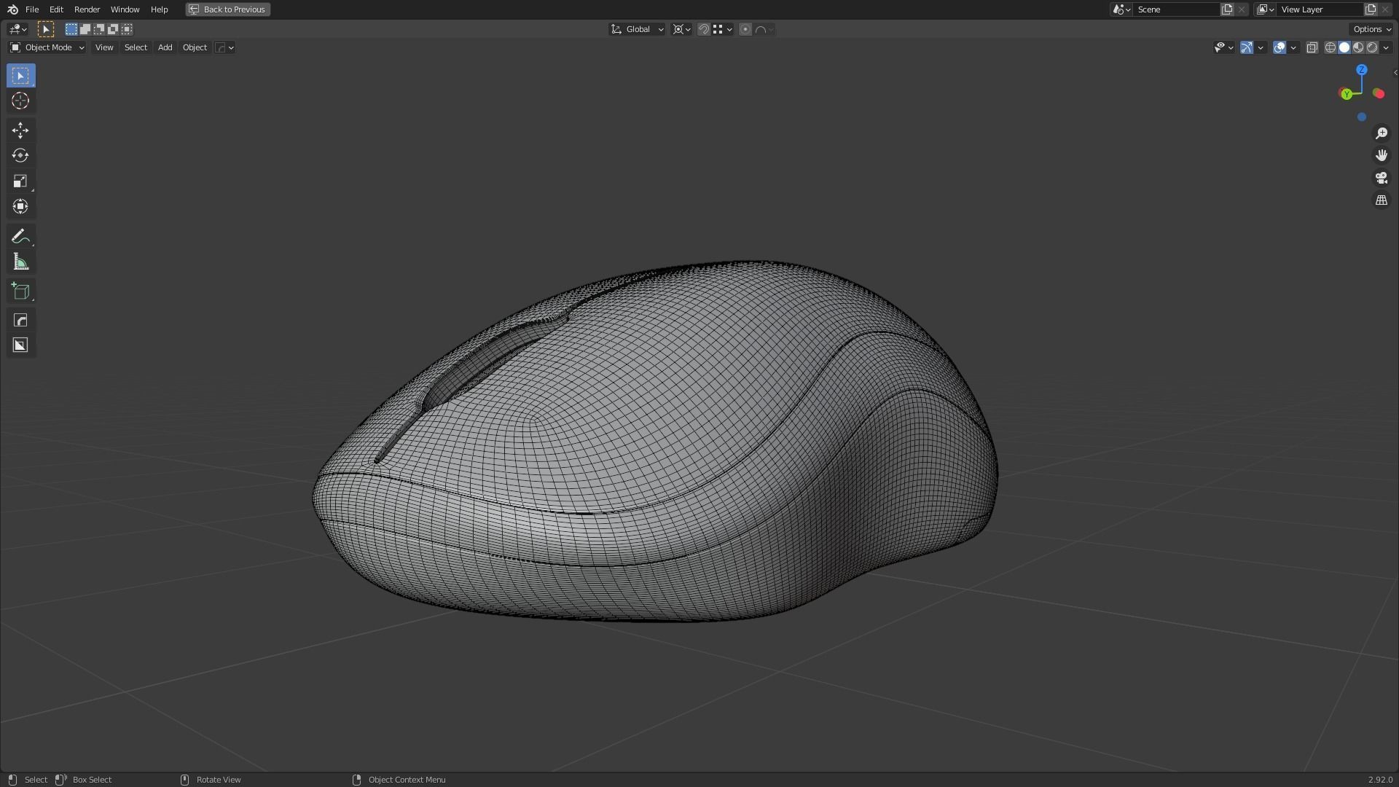Image resolution: width=1399 pixels, height=787 pixels.
Task: Toggle X-Ray mode
Action: [x=1312, y=47]
